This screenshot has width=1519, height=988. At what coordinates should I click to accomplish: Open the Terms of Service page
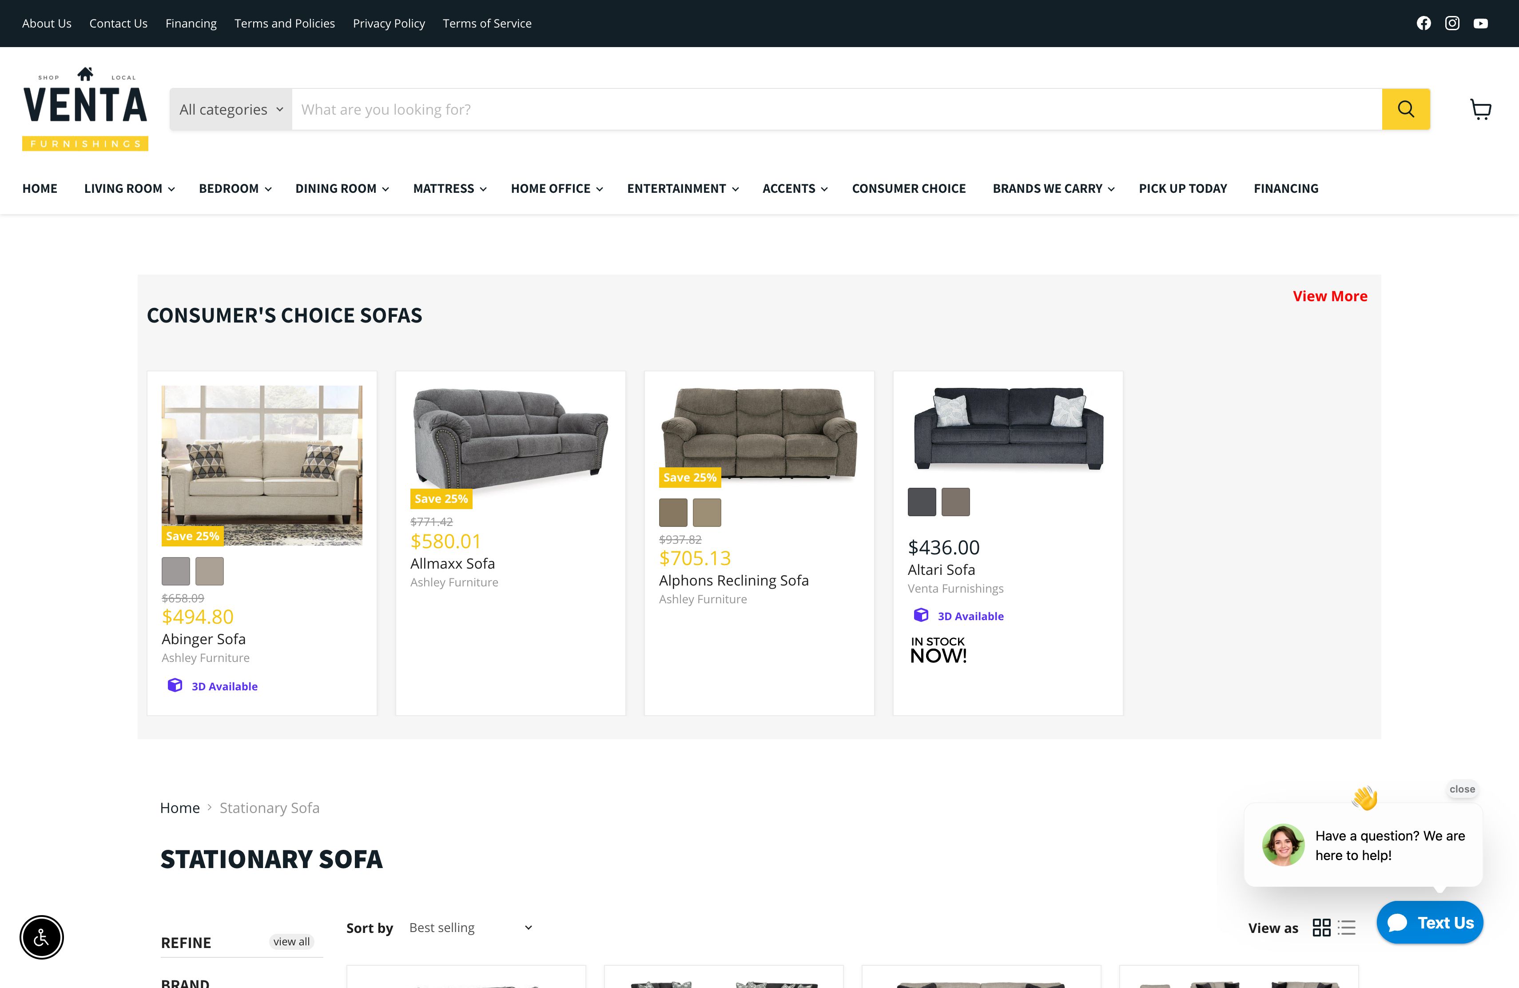[487, 23]
